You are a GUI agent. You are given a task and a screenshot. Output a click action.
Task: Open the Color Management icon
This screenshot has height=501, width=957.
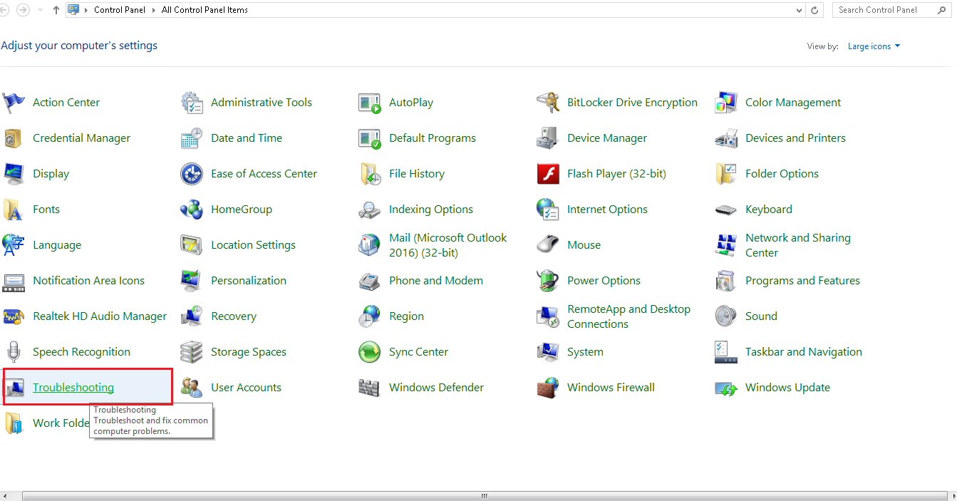pyautogui.click(x=725, y=103)
